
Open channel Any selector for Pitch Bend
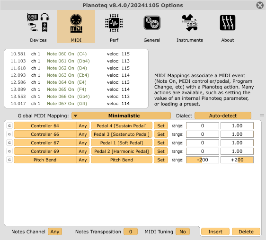point(83,160)
